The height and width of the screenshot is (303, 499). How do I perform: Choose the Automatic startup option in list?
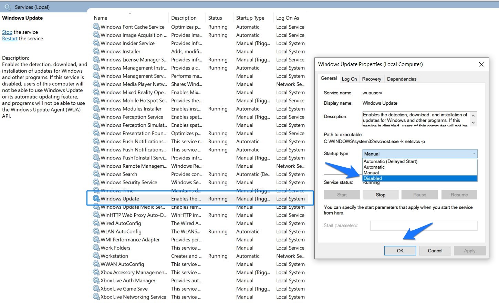[420, 167]
